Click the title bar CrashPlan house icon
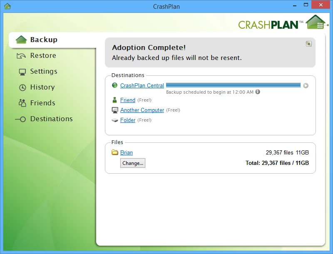Image resolution: width=333 pixels, height=254 pixels. [7, 6]
